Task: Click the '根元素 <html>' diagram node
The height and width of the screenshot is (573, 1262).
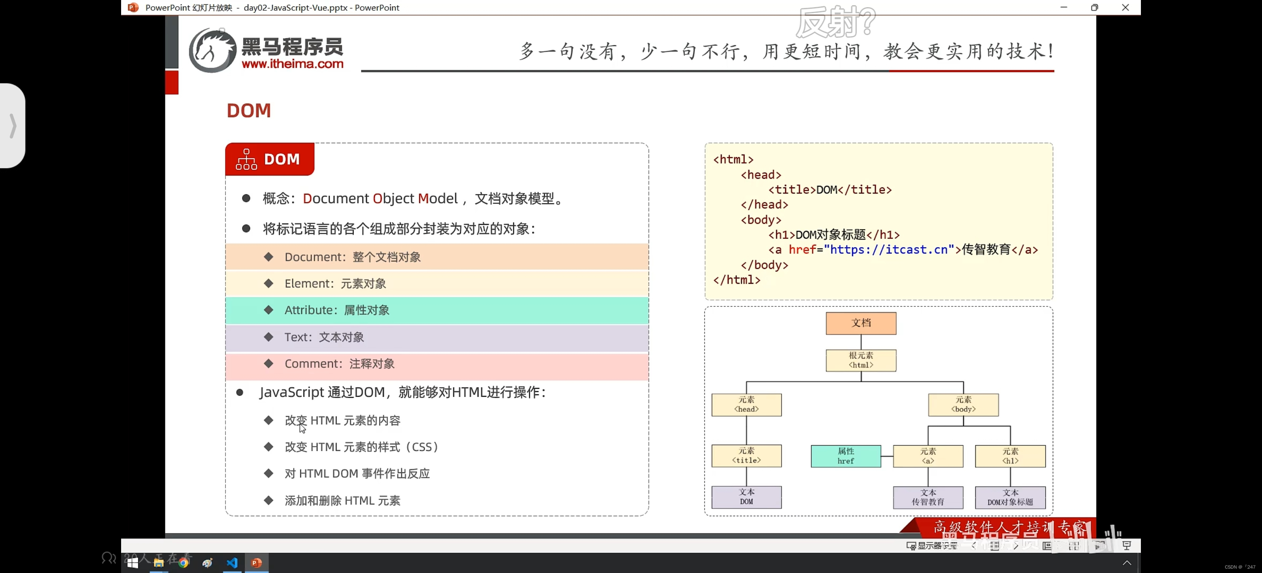Action: tap(861, 360)
